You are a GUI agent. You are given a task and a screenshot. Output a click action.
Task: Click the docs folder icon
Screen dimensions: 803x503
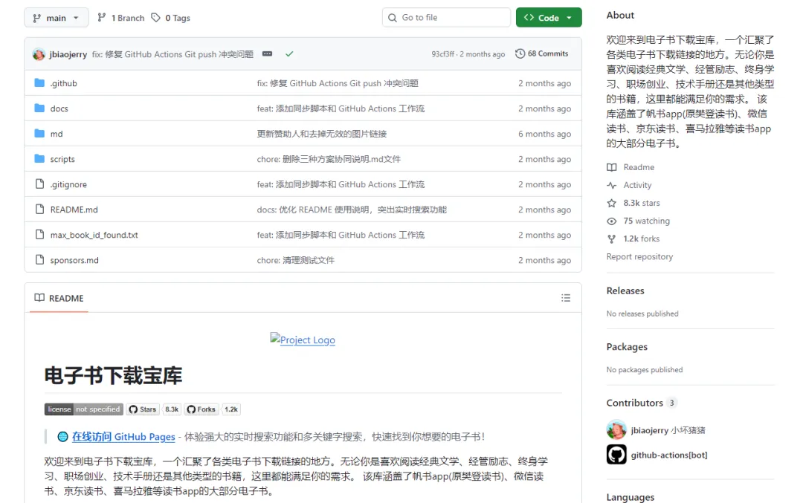(x=39, y=108)
